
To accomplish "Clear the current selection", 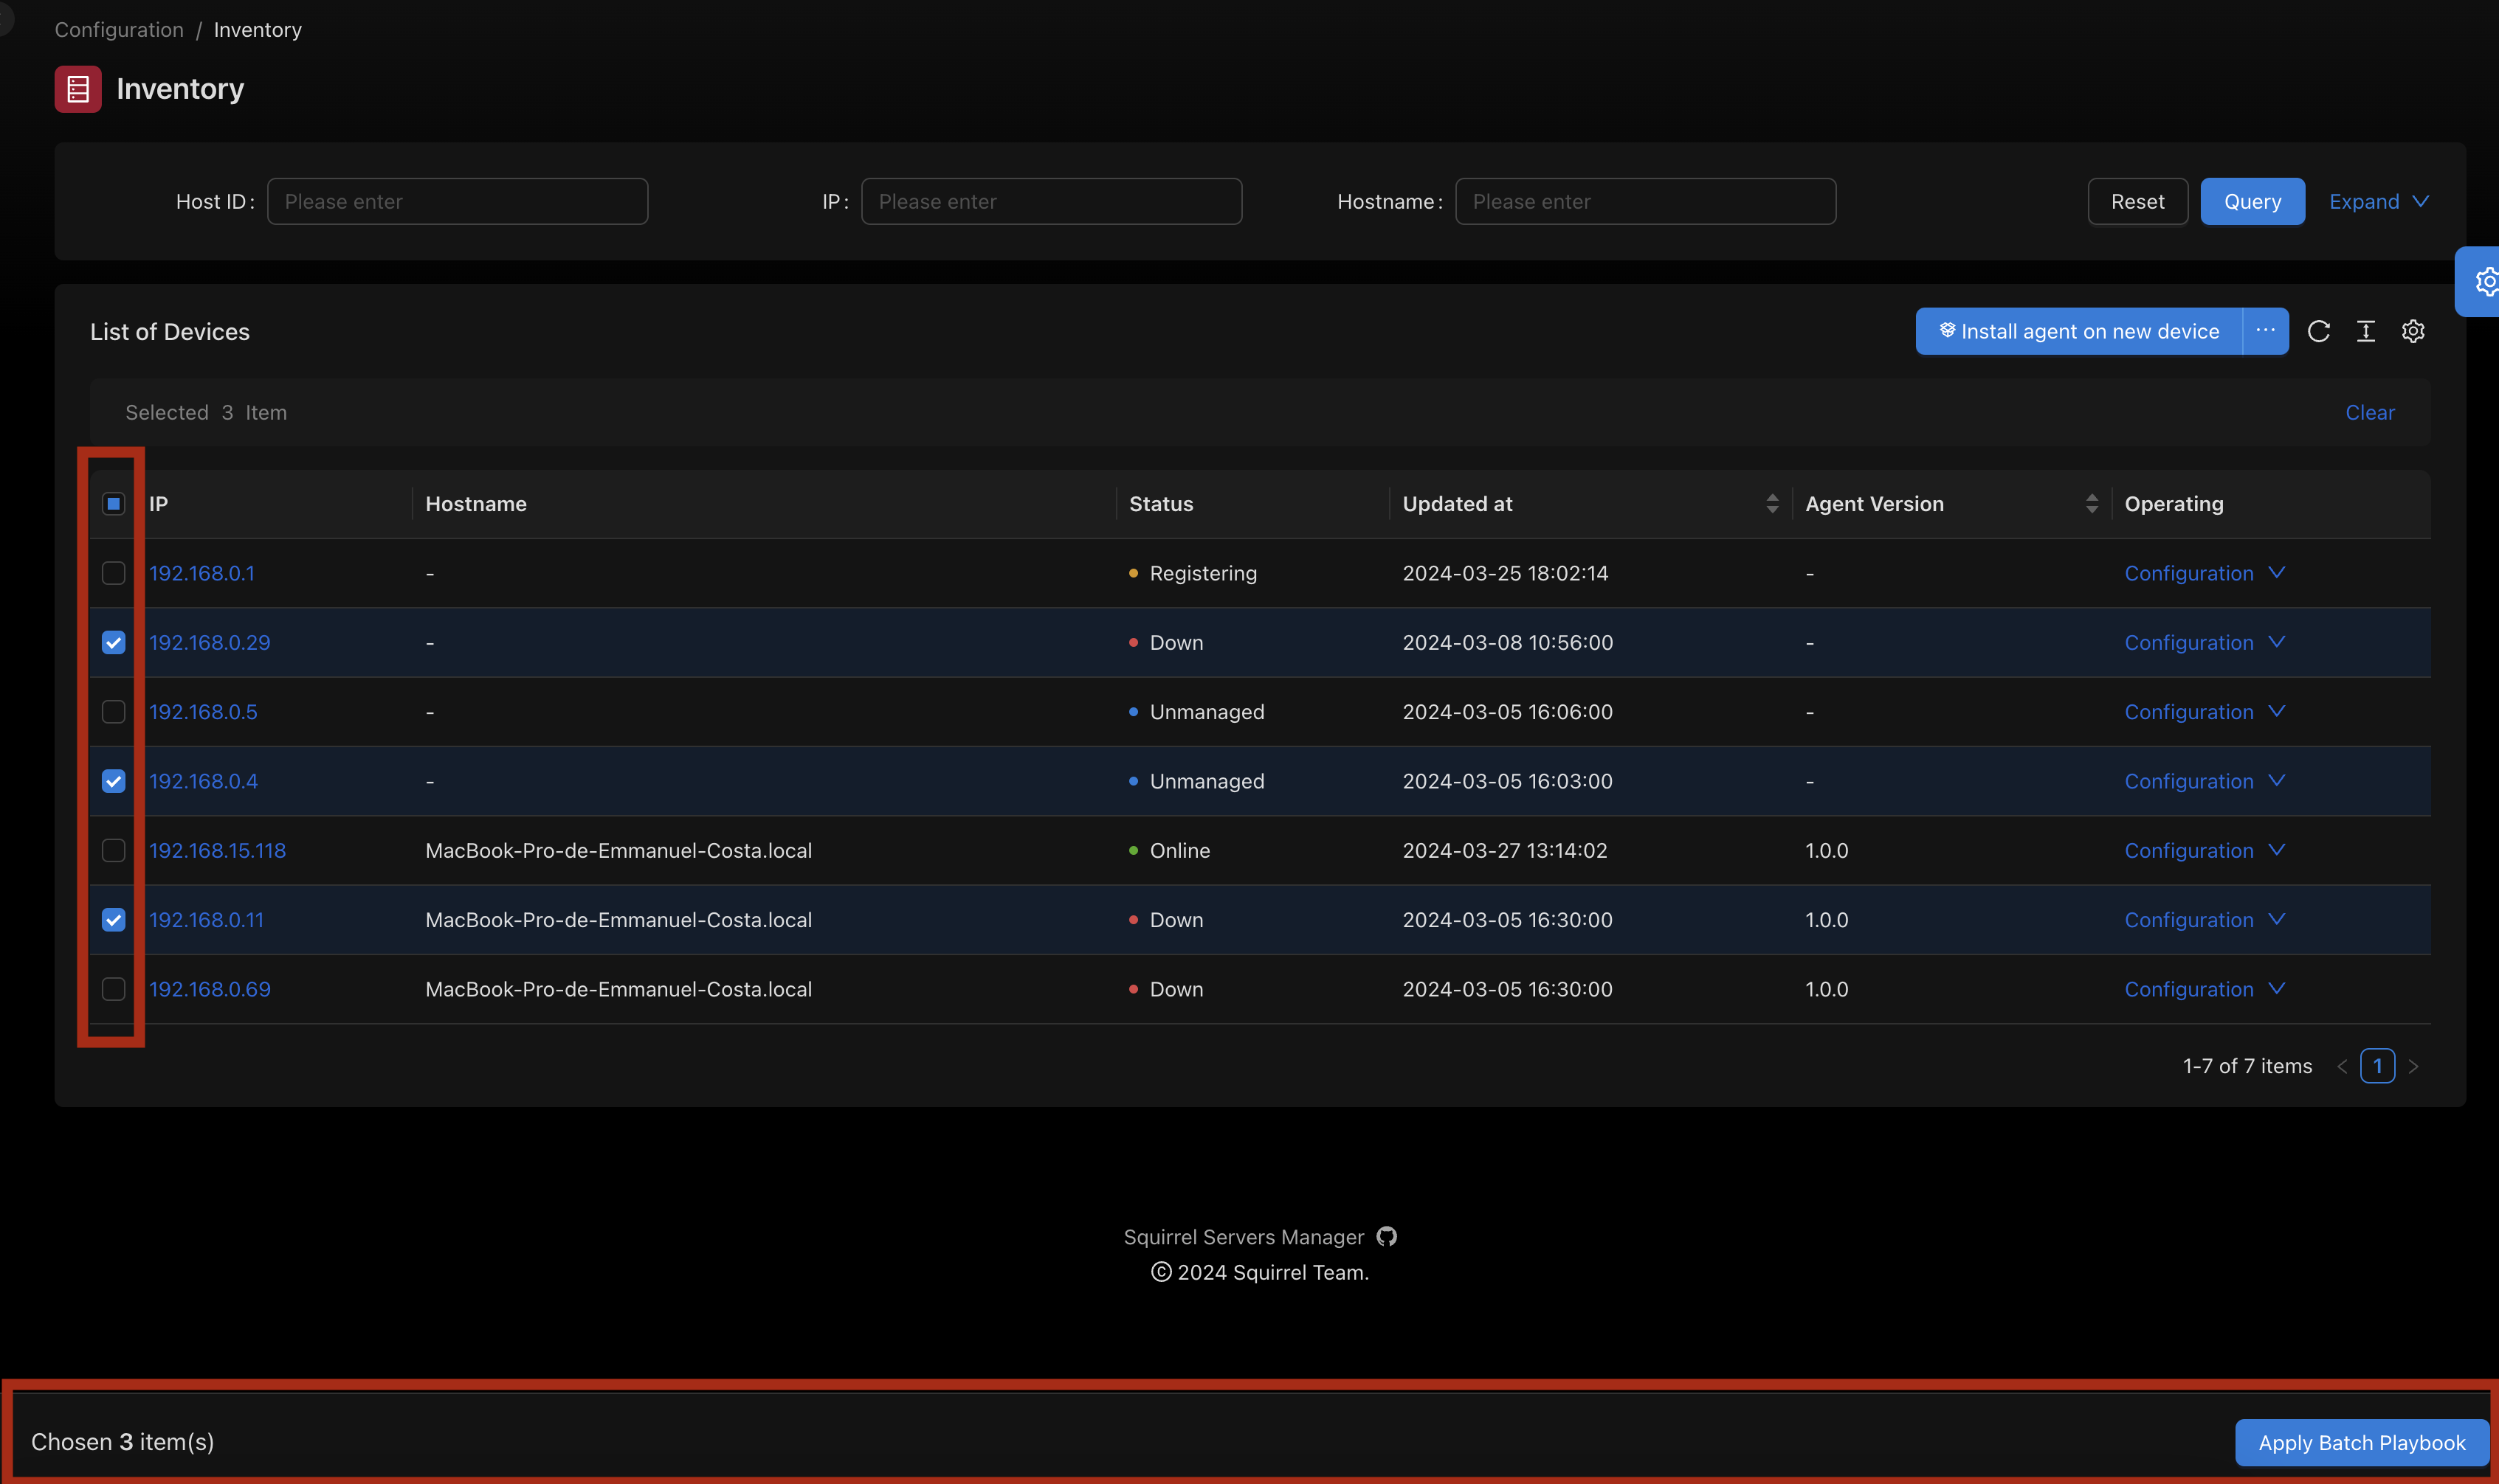I will point(2369,412).
